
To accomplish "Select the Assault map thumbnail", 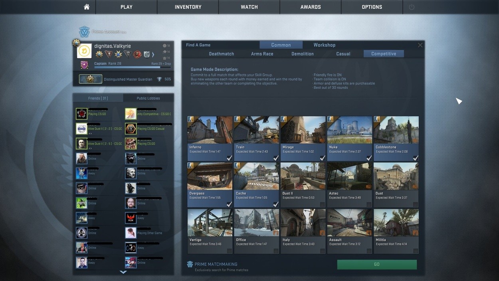I will pos(350,223).
